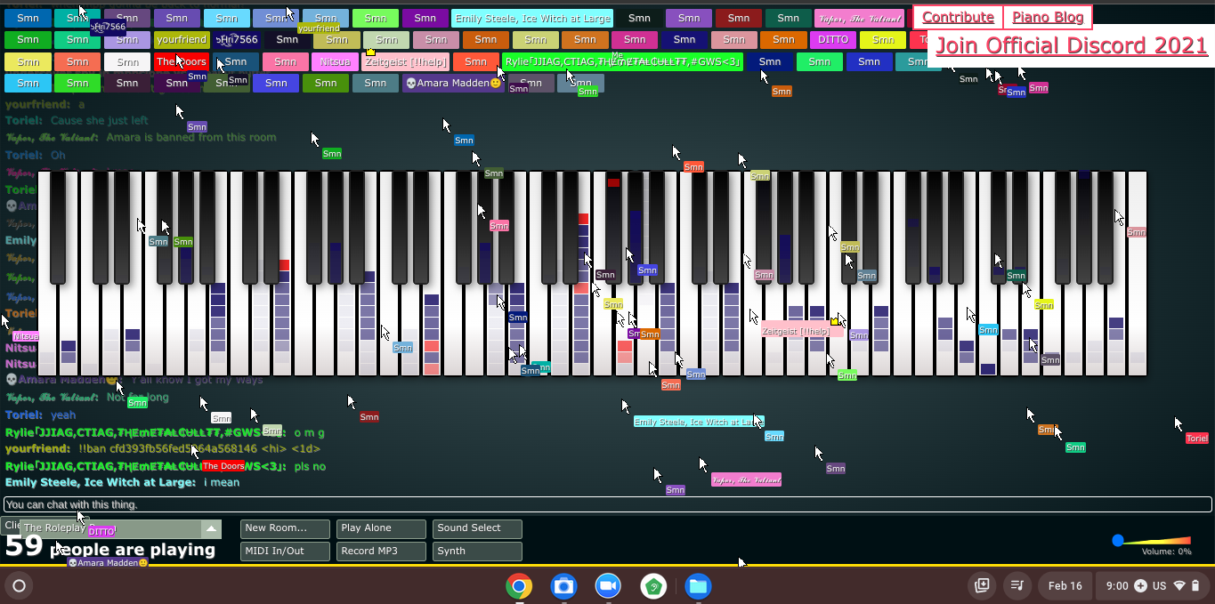Viewport: 1215px width, 604px height.
Task: Click the orange end of volume bar
Action: [x=1184, y=540]
